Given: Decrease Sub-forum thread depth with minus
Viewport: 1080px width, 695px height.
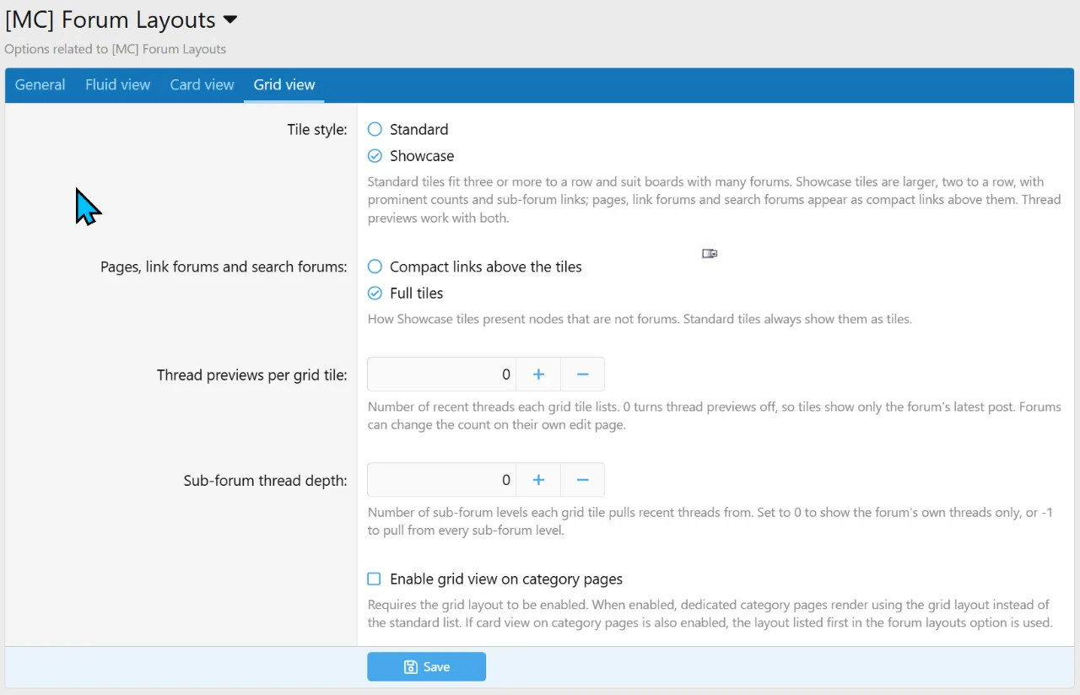Looking at the screenshot, I should (x=582, y=480).
